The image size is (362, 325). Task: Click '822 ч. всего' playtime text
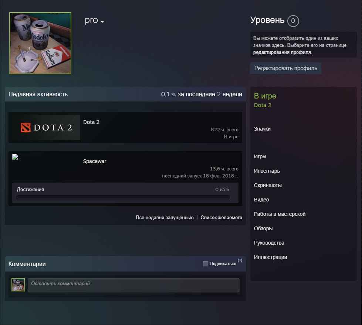(224, 130)
